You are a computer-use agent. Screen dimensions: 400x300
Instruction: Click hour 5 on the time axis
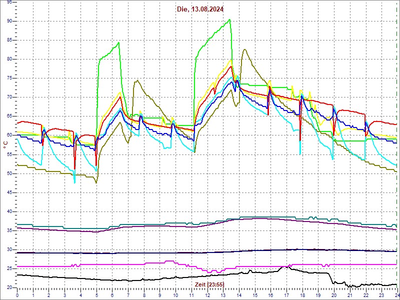[96, 295]
